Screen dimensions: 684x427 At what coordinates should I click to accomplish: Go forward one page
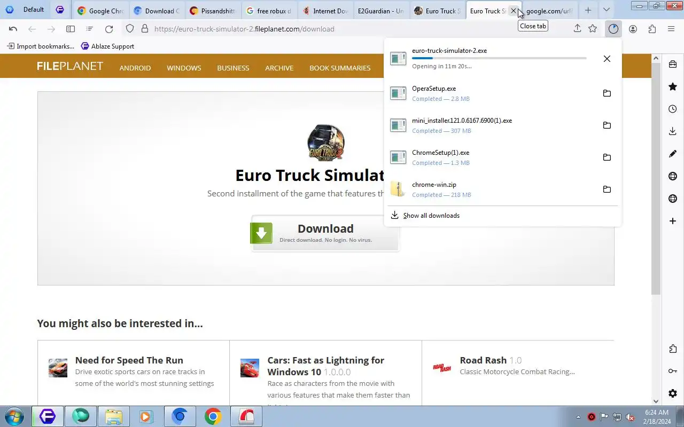click(x=51, y=29)
